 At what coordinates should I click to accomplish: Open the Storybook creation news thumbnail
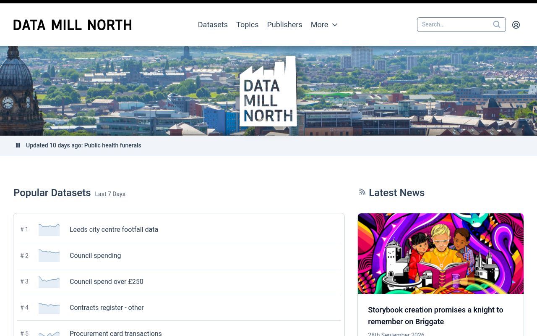(x=441, y=254)
